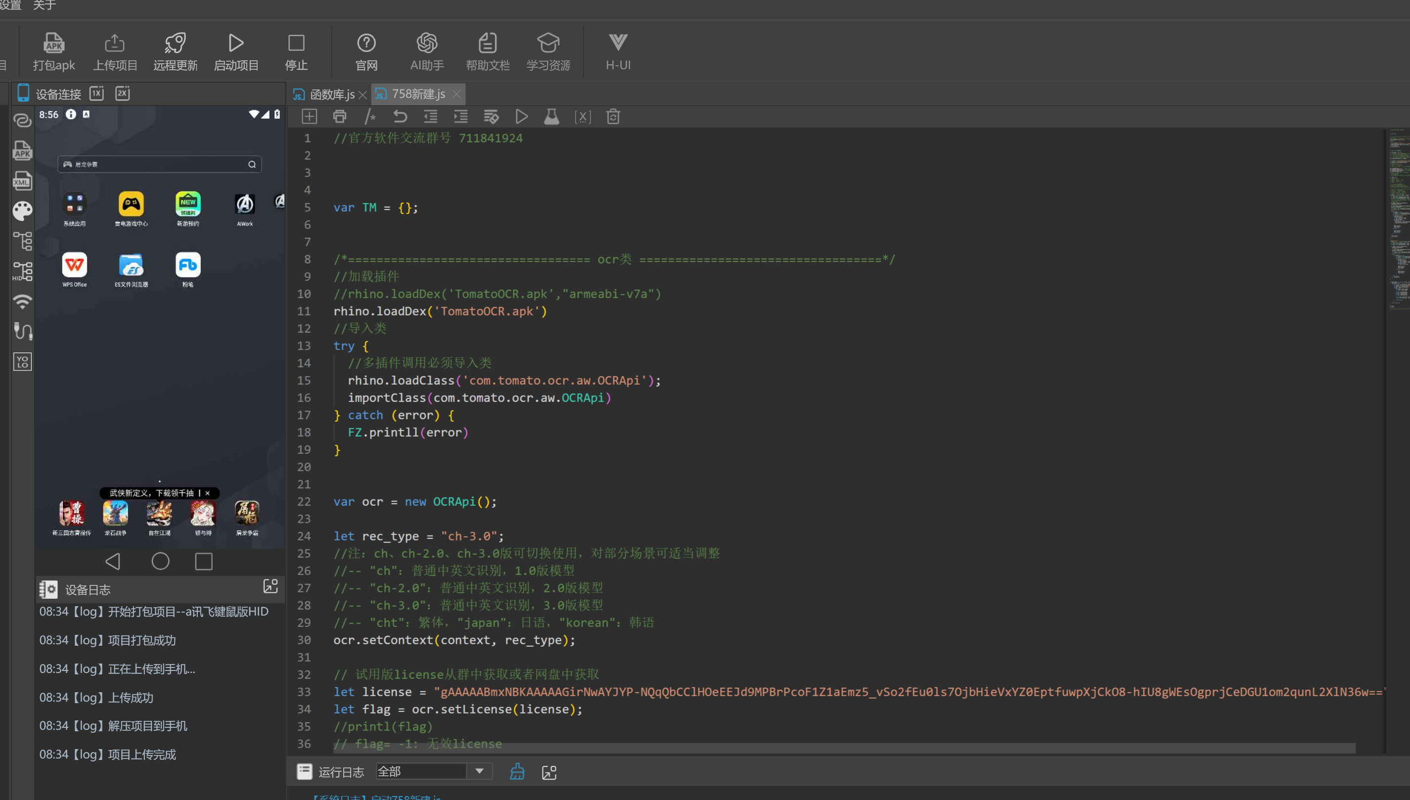
Task: Open the 全部 log filter dropdown
Action: tap(434, 771)
